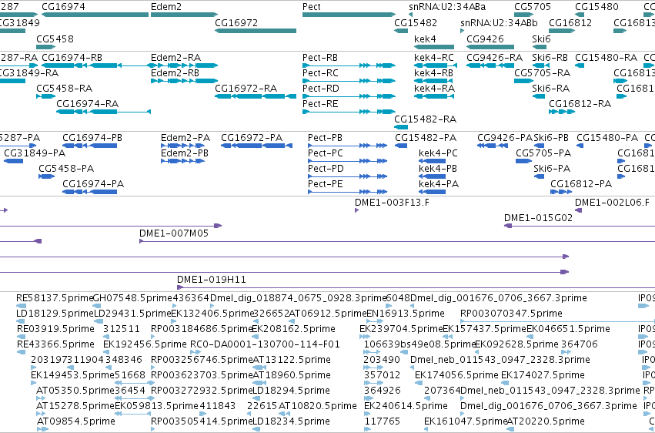
Task: Select protein label CG15482-PA
Action: [426, 137]
